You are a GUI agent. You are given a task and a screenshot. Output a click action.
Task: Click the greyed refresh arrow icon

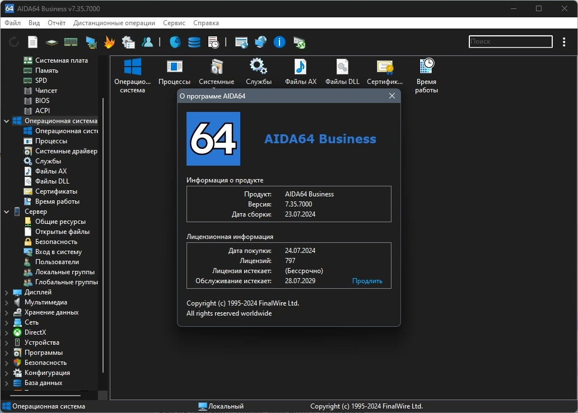(14, 42)
